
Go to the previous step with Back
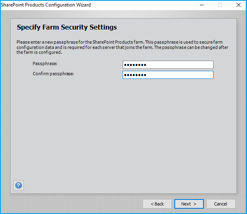pyautogui.click(x=157, y=204)
